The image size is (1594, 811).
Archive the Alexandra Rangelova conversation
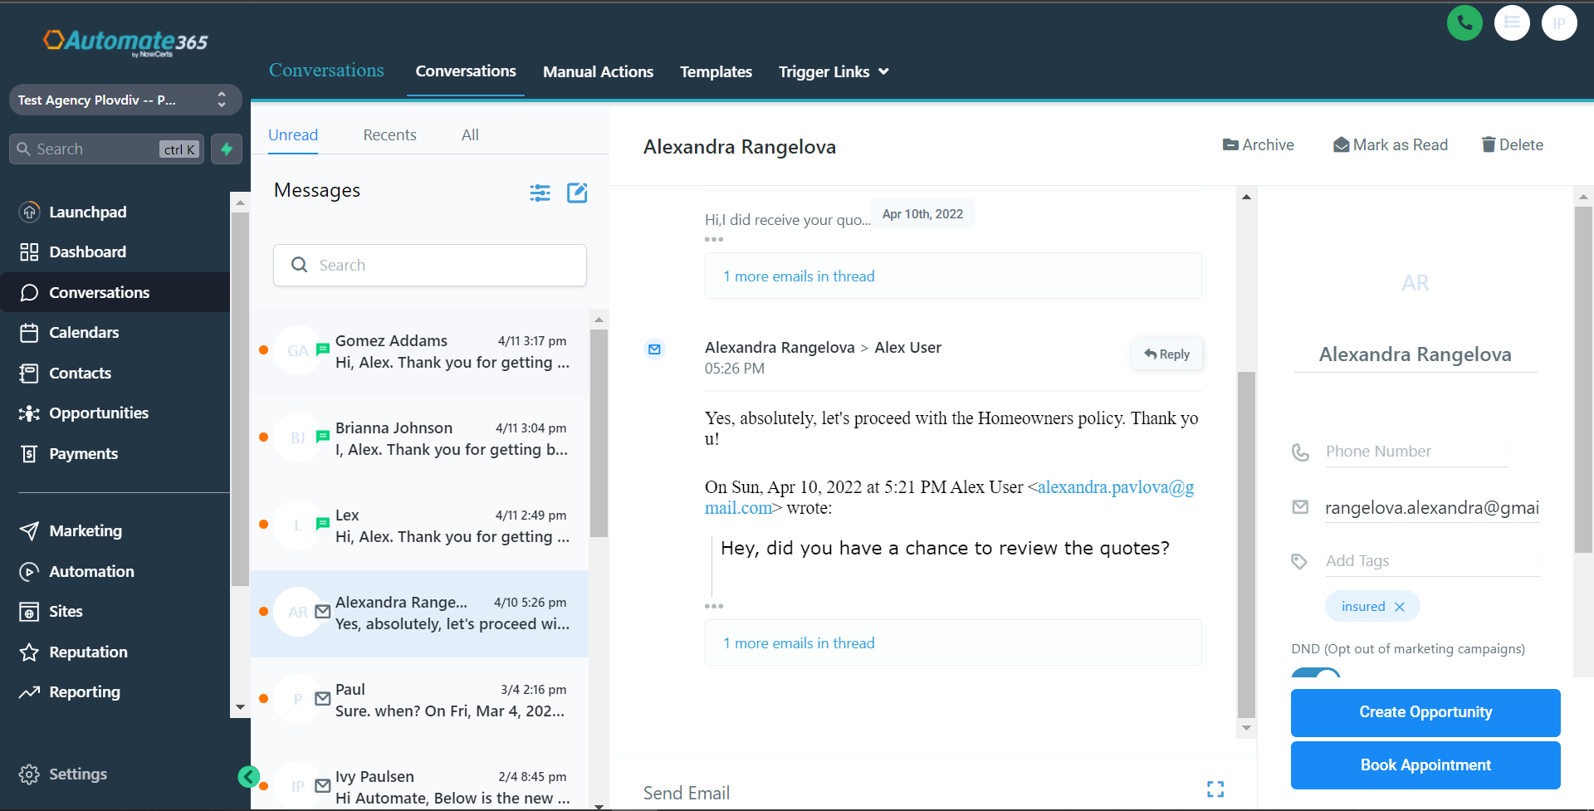tap(1258, 144)
